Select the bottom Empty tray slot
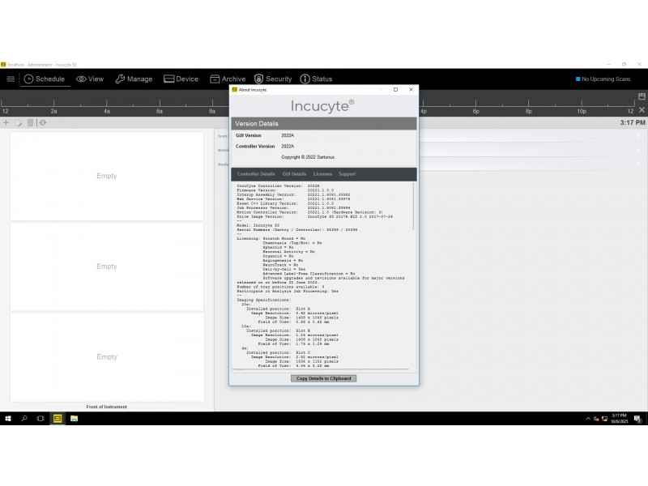Screen dimensions: 648x486 [107, 357]
